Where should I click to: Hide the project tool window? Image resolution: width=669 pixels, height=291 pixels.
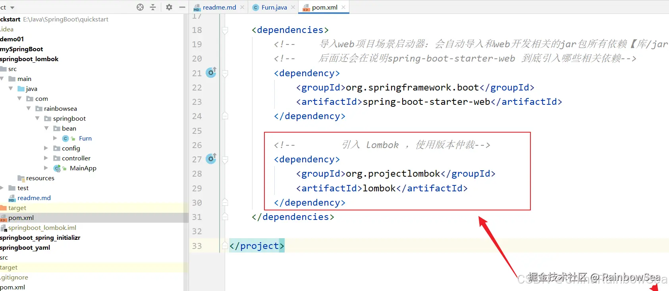182,7
